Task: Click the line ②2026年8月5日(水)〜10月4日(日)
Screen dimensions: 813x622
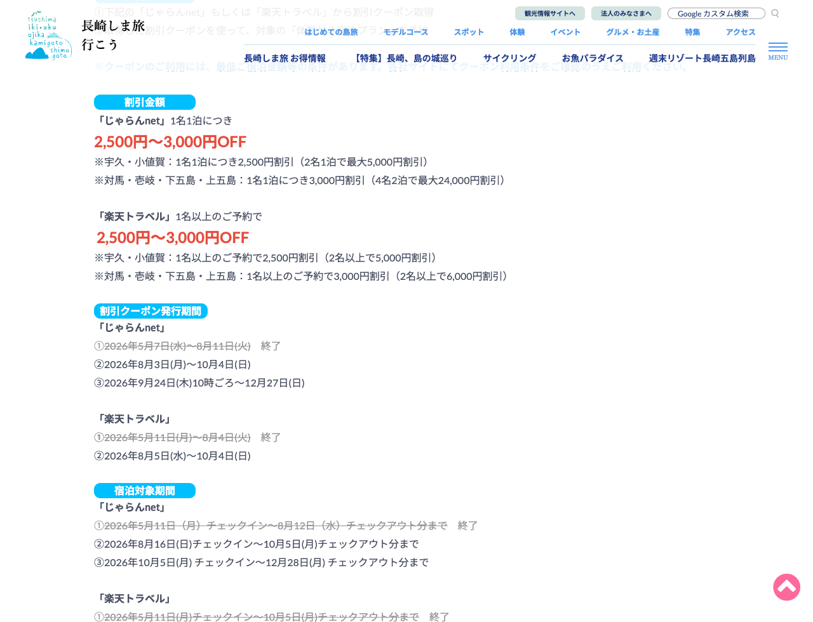Action: pos(173,456)
